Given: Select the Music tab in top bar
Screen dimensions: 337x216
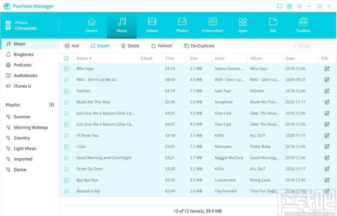Looking at the screenshot, I should click(122, 25).
